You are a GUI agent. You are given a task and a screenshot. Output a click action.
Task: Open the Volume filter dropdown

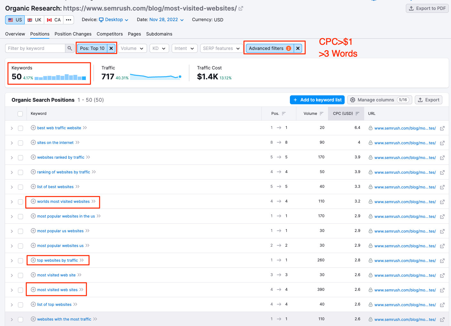(x=132, y=48)
